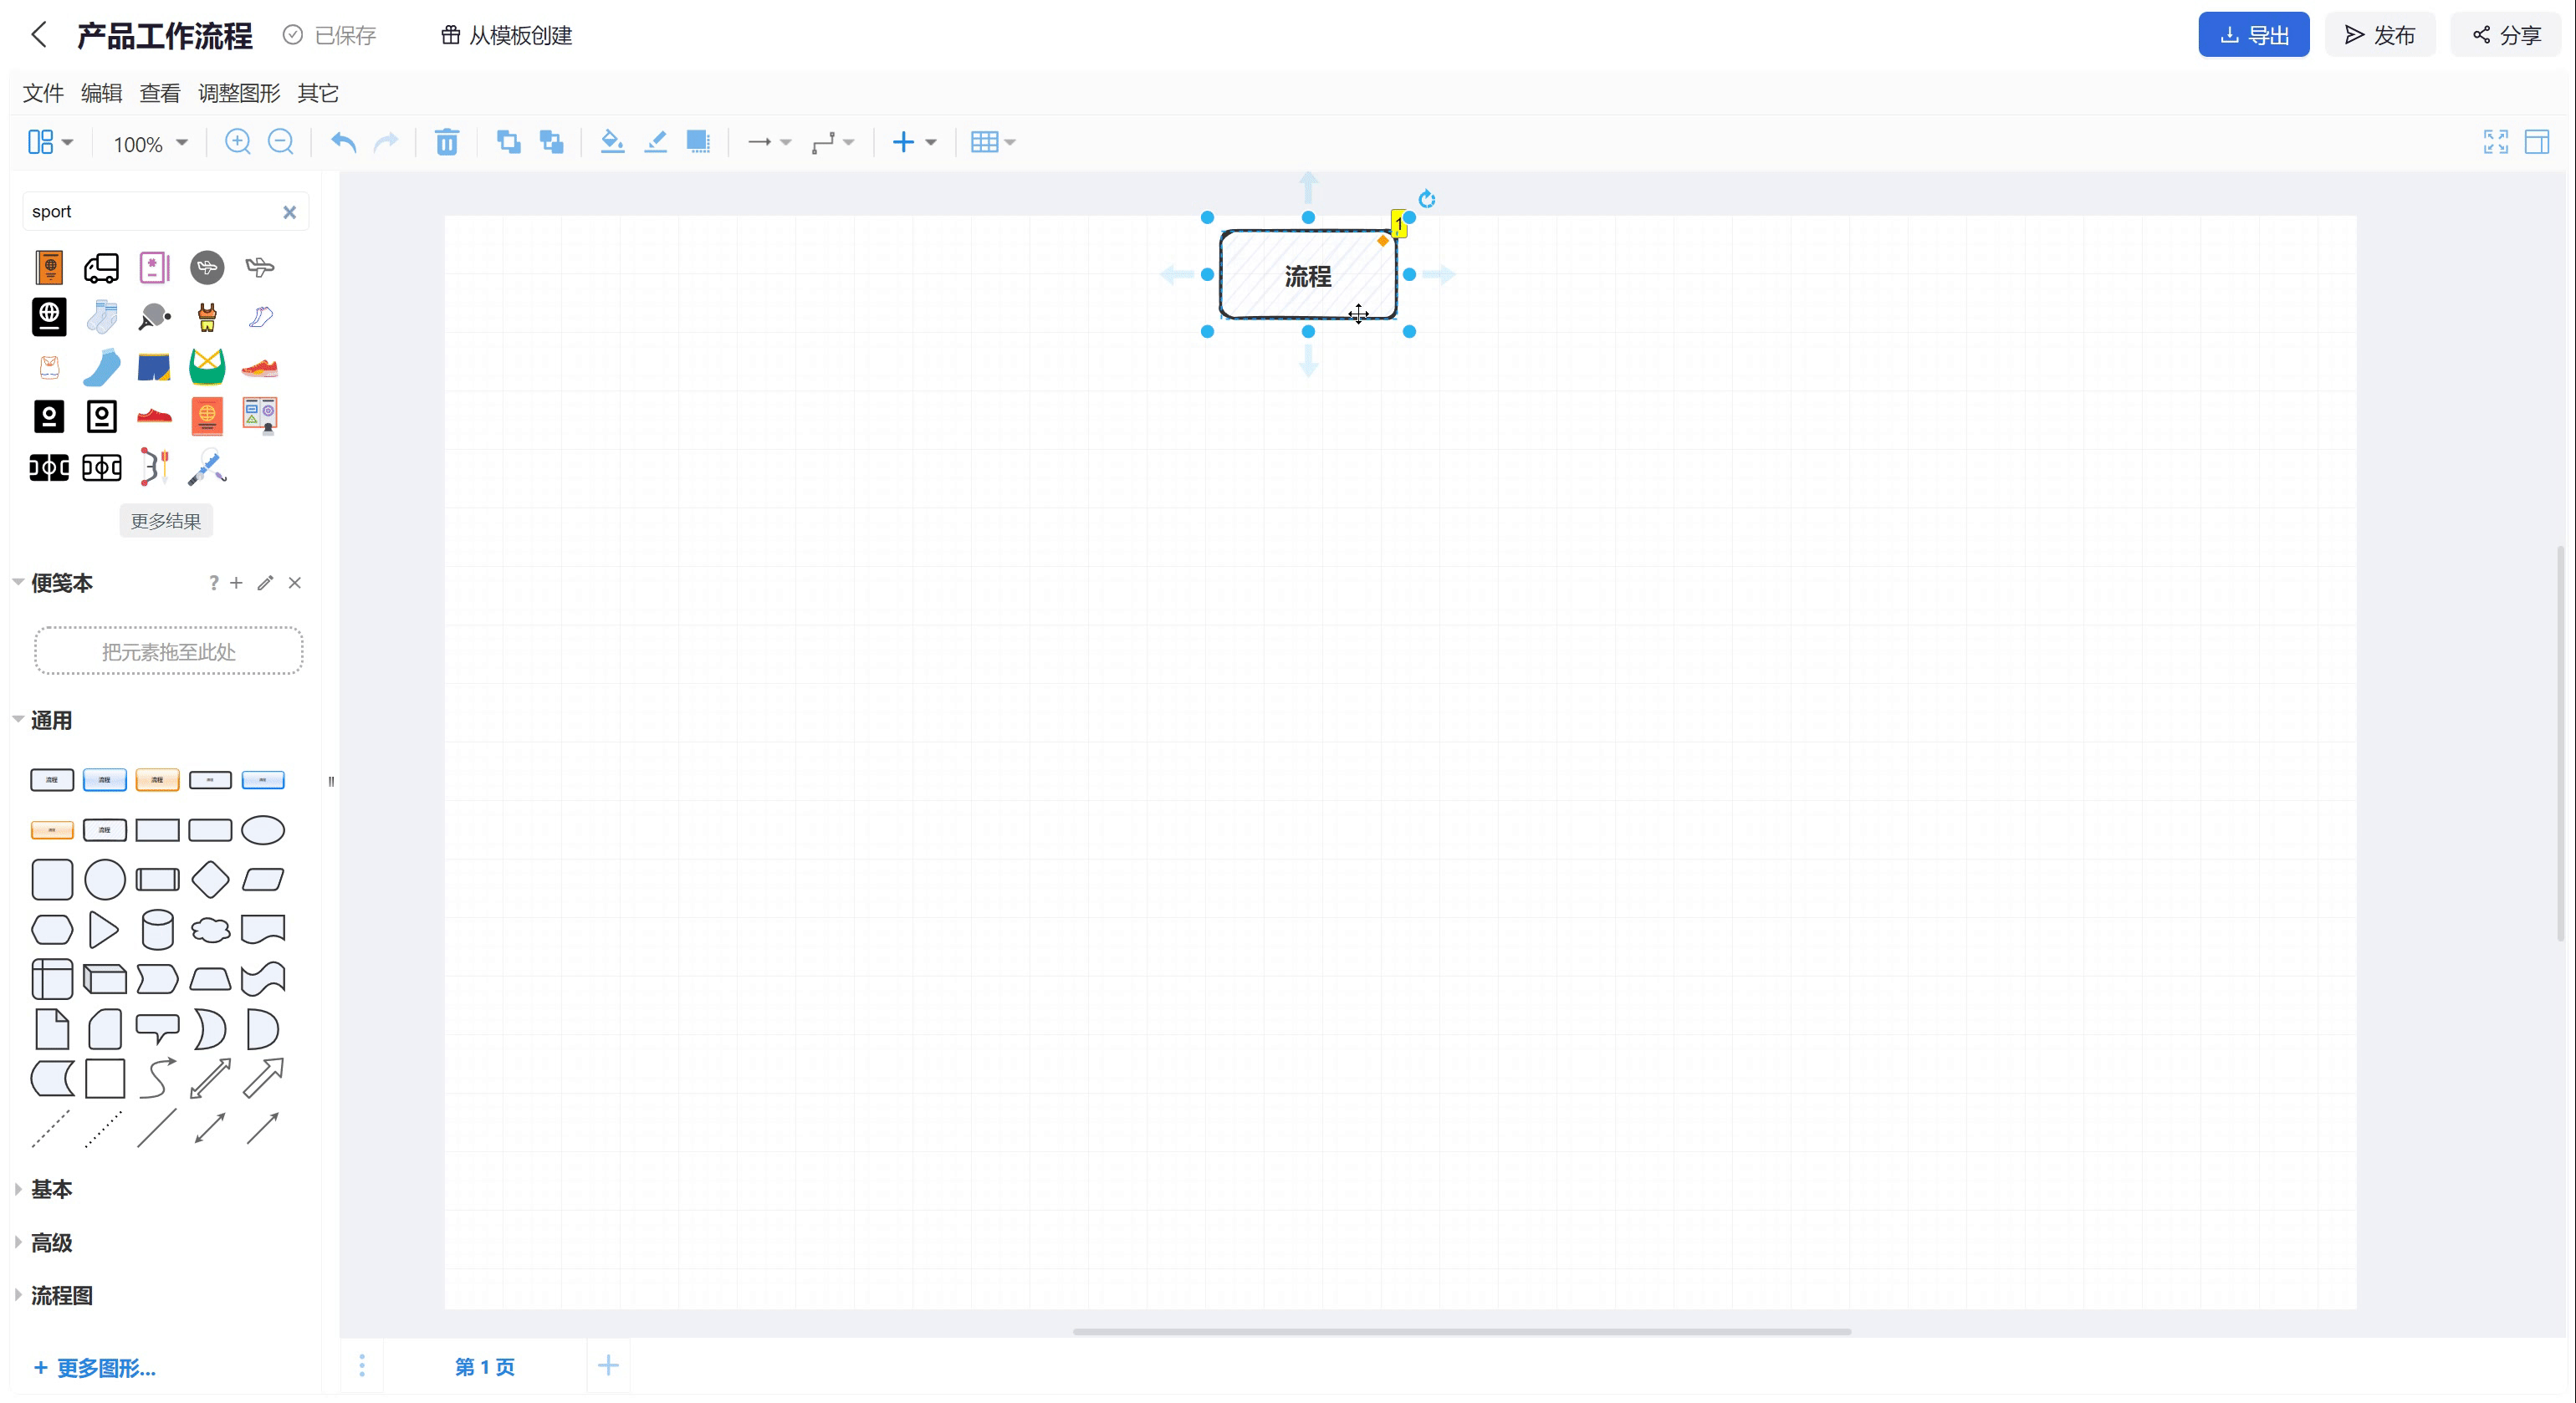2576x1403 pixels.
Task: Click the zoom out magnifier icon
Action: pyautogui.click(x=281, y=142)
